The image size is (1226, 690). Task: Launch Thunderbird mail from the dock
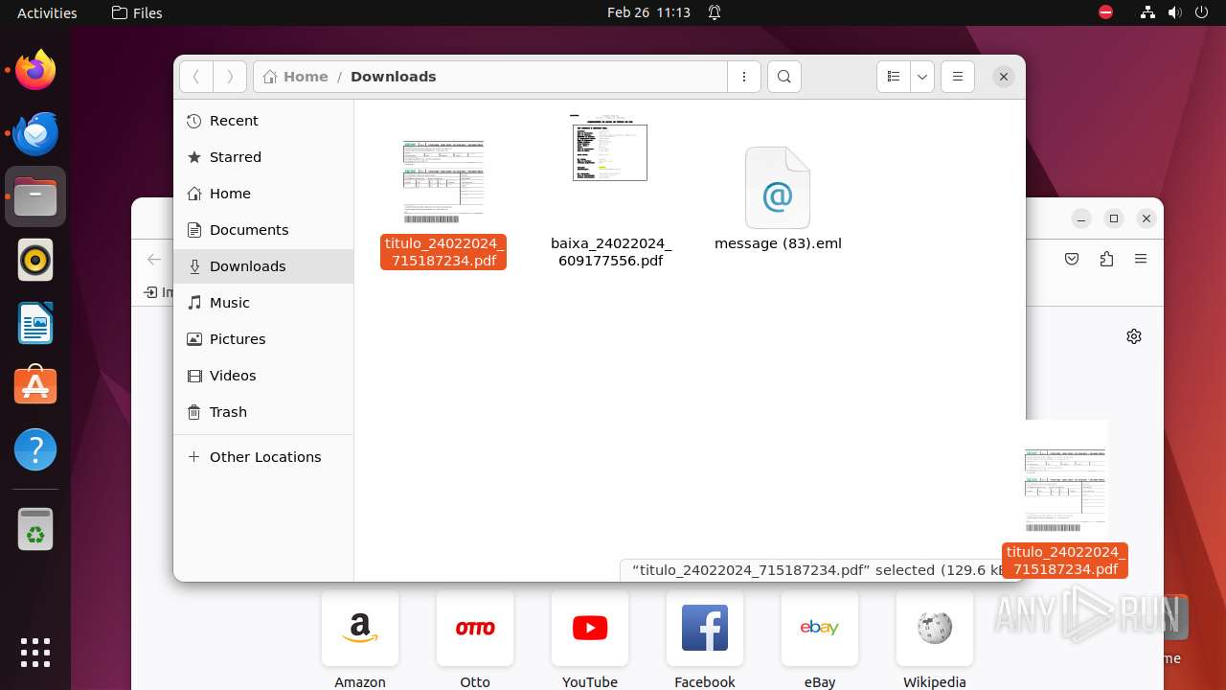pyautogui.click(x=35, y=133)
